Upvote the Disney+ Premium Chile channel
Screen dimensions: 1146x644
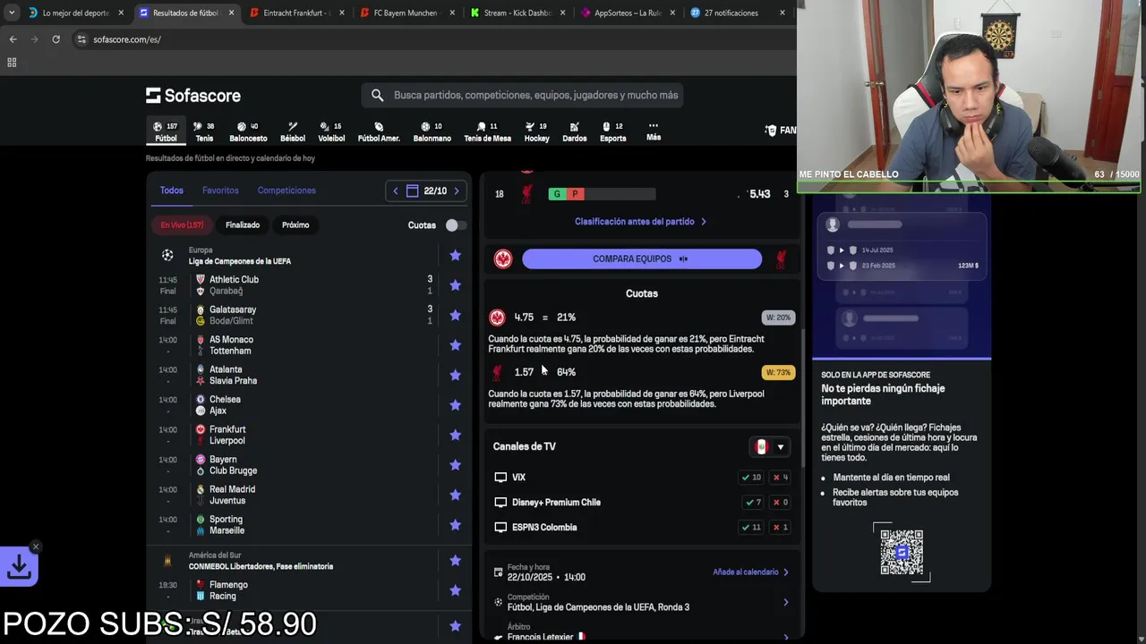click(753, 503)
